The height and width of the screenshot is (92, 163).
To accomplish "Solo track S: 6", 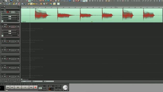I will (3, 67).
